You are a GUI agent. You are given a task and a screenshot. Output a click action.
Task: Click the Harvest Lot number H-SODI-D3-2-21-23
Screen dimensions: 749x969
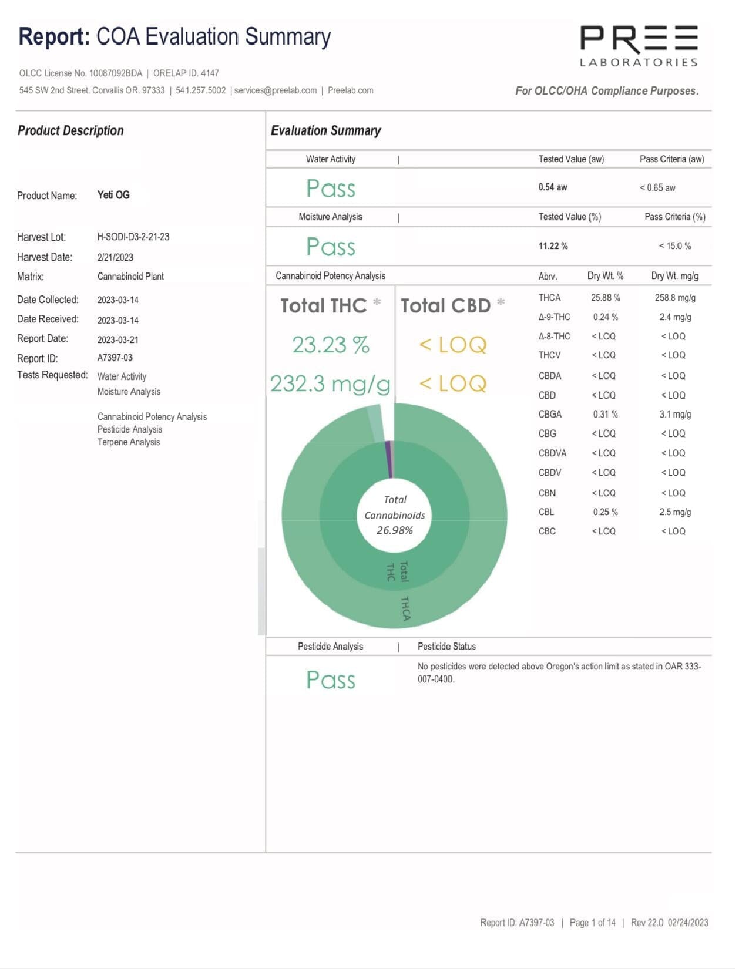click(x=133, y=237)
